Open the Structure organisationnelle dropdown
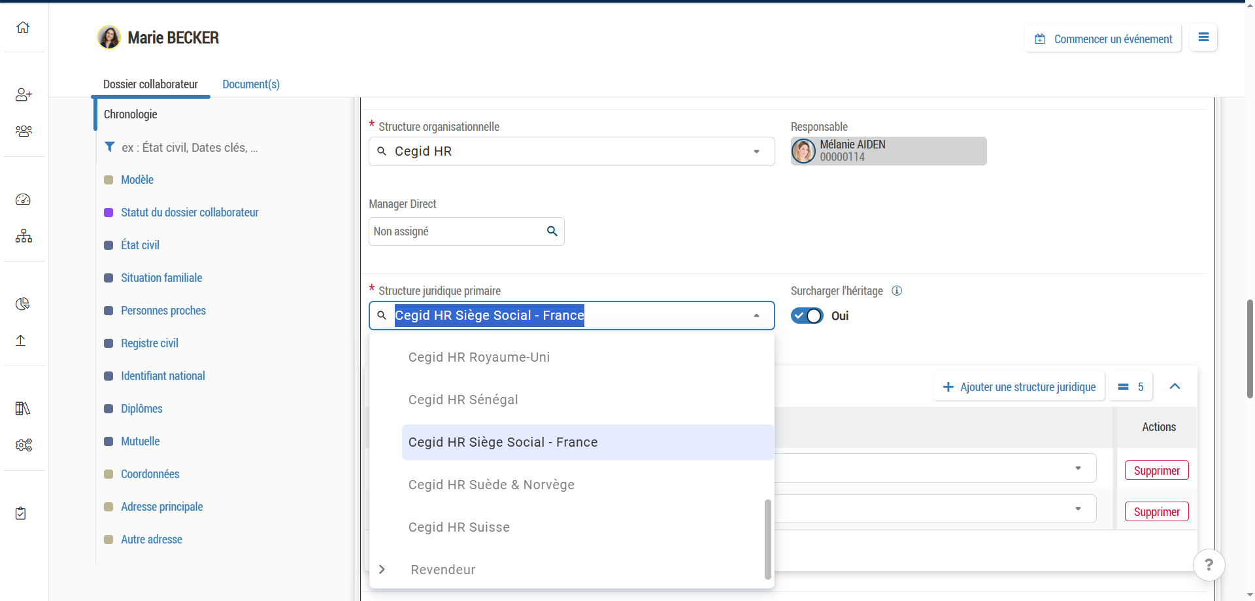 point(756,152)
